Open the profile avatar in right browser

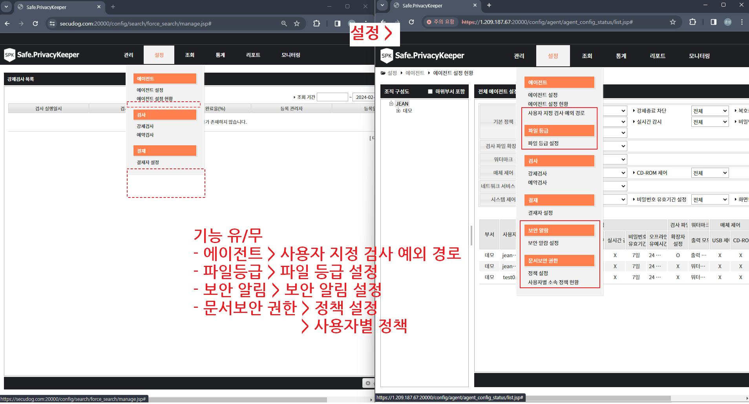(728, 22)
